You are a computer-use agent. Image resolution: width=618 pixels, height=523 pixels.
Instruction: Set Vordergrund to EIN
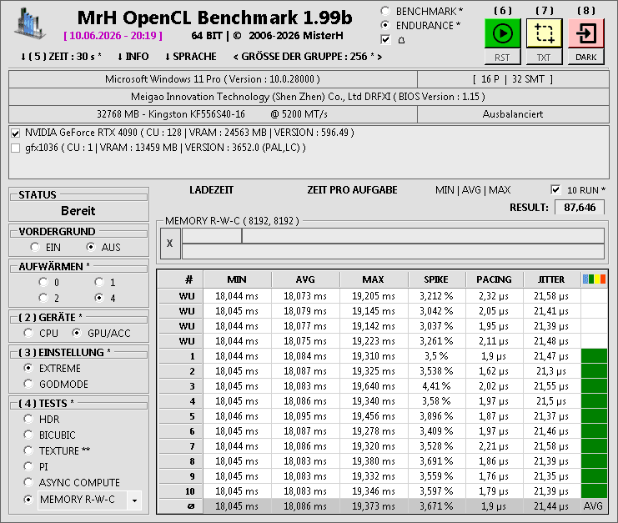tap(35, 247)
